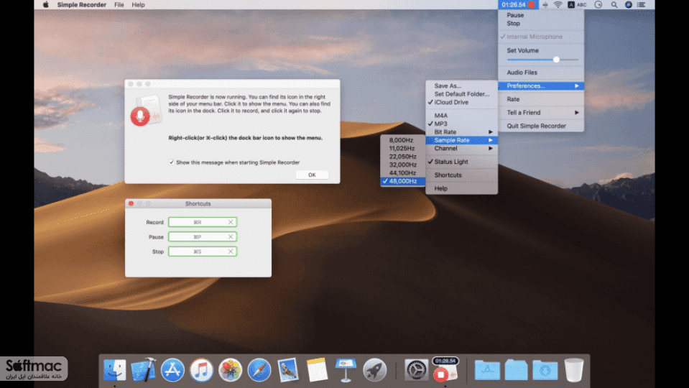Click the Pause shortcut field
Image resolution: width=689 pixels, height=388 pixels.
pos(203,237)
